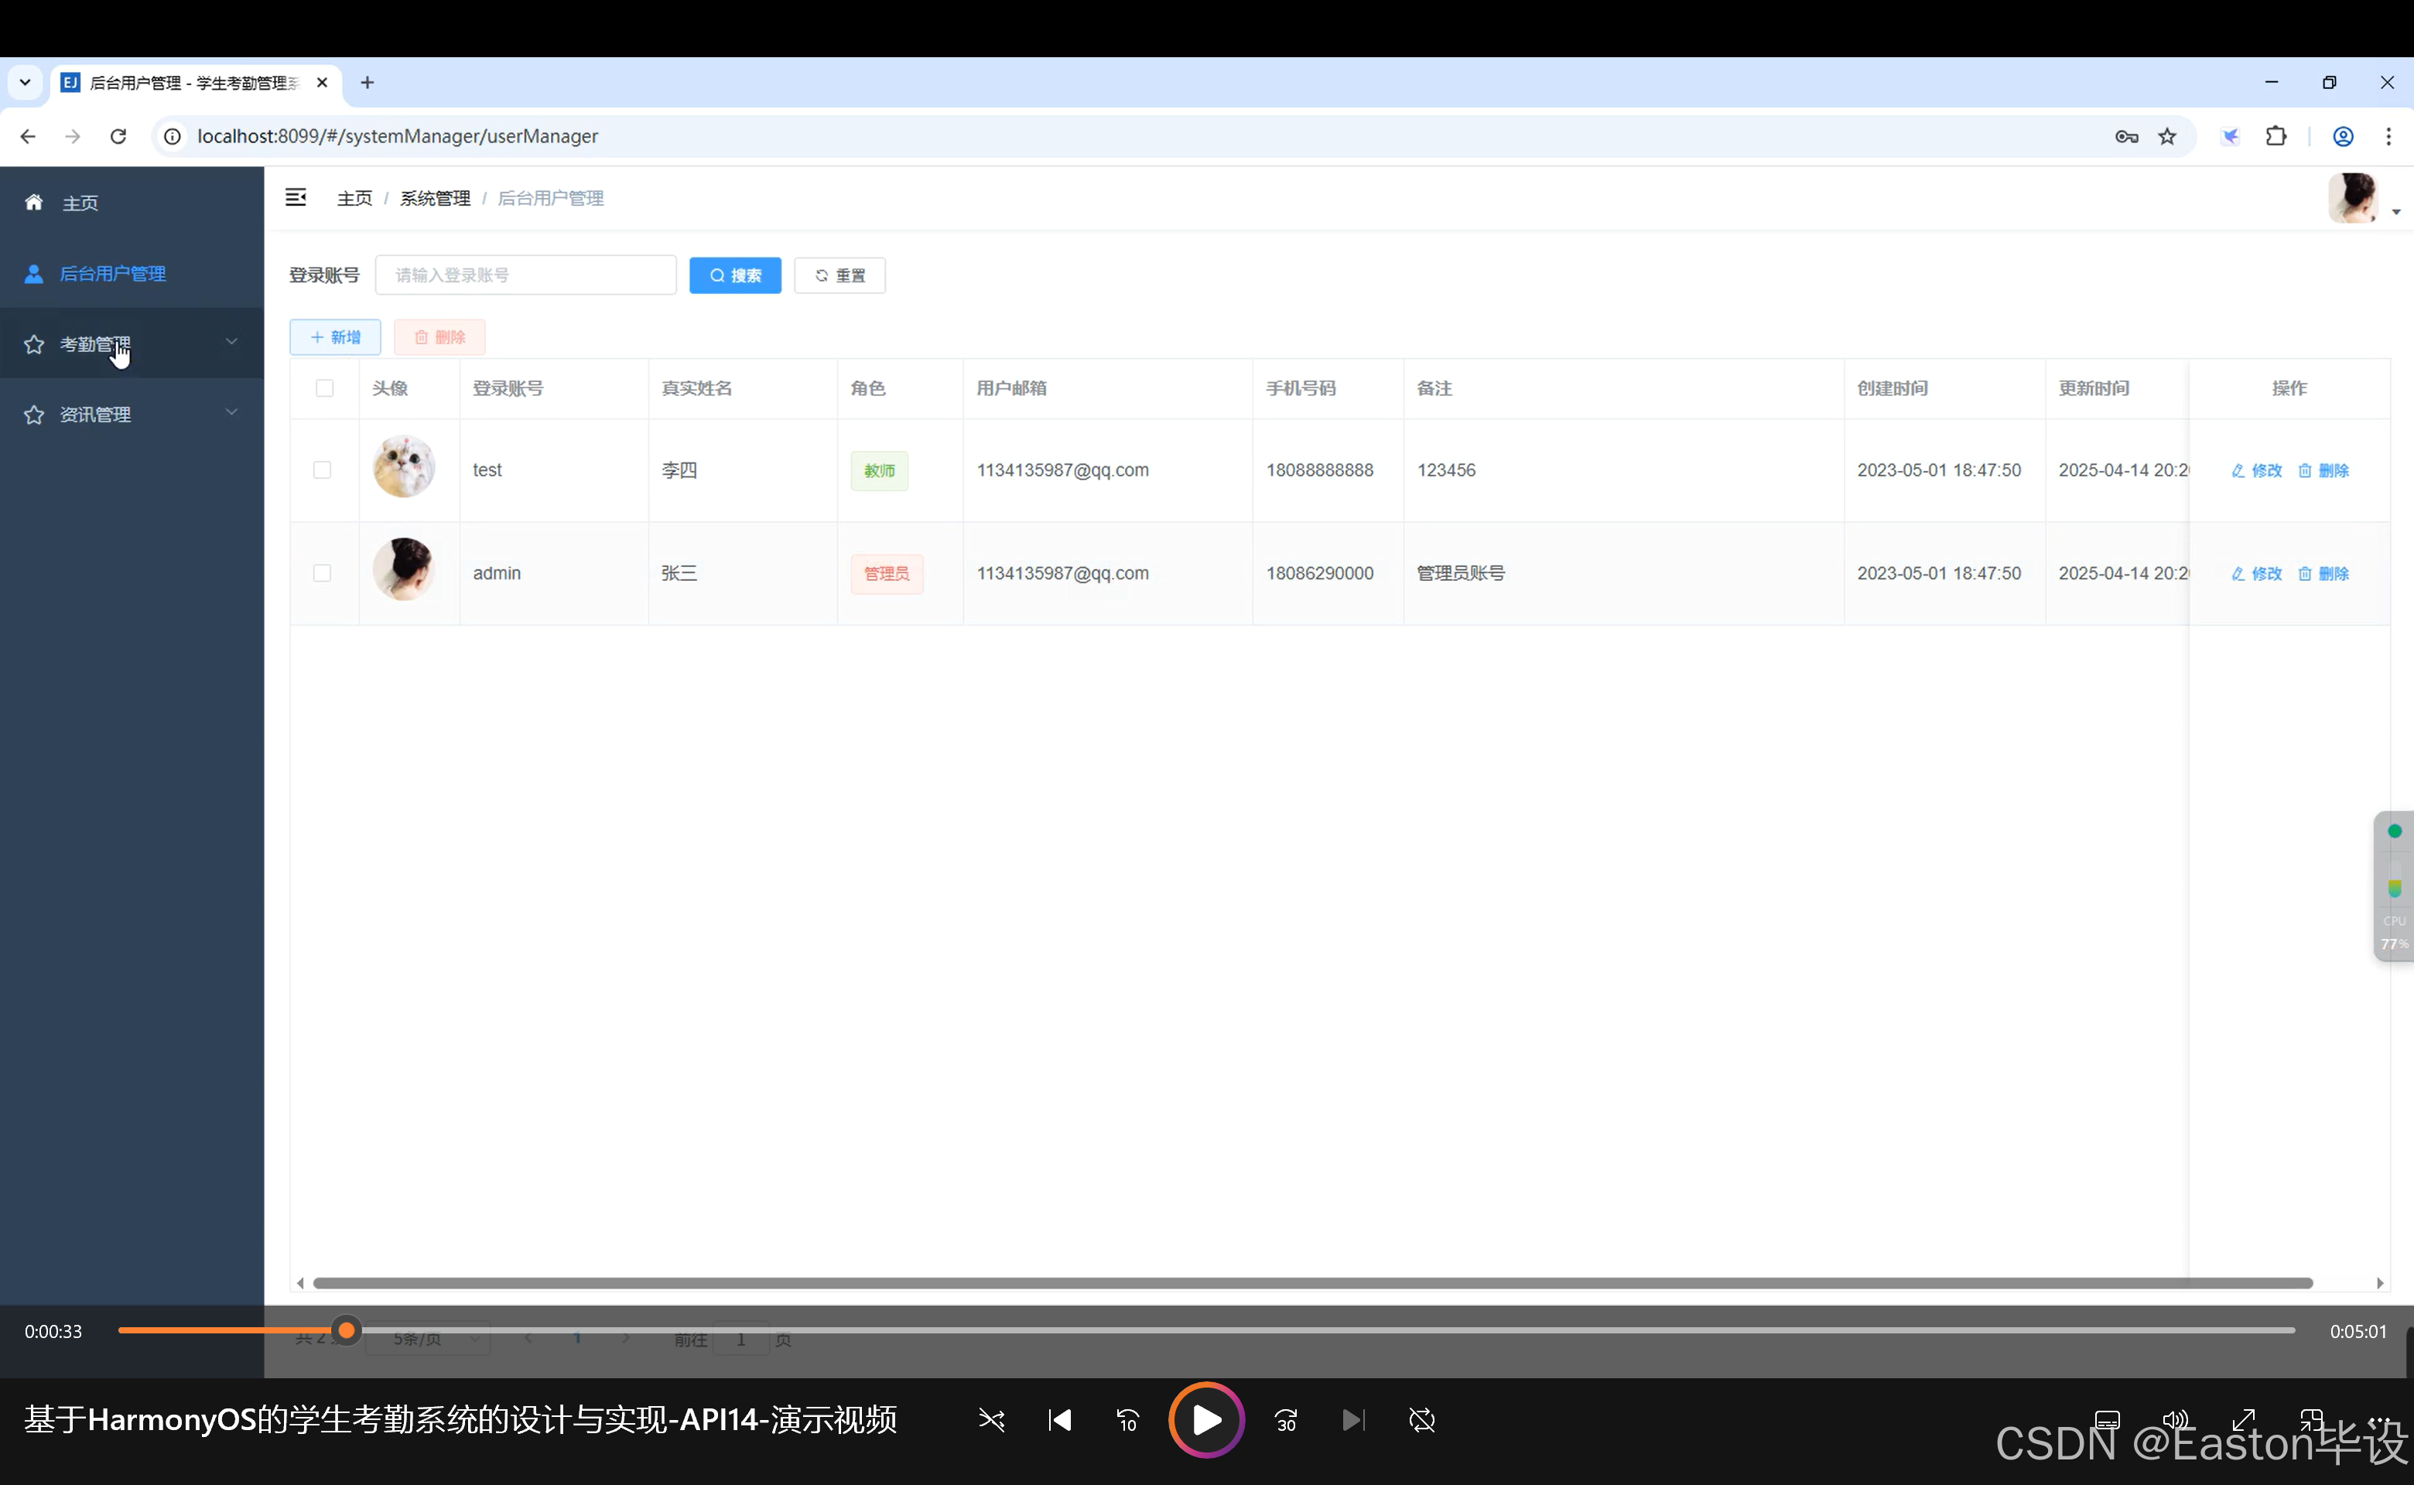Screen dimensions: 2414x1485
Task: Check the checkbox for the admin user row
Action: (x=323, y=572)
